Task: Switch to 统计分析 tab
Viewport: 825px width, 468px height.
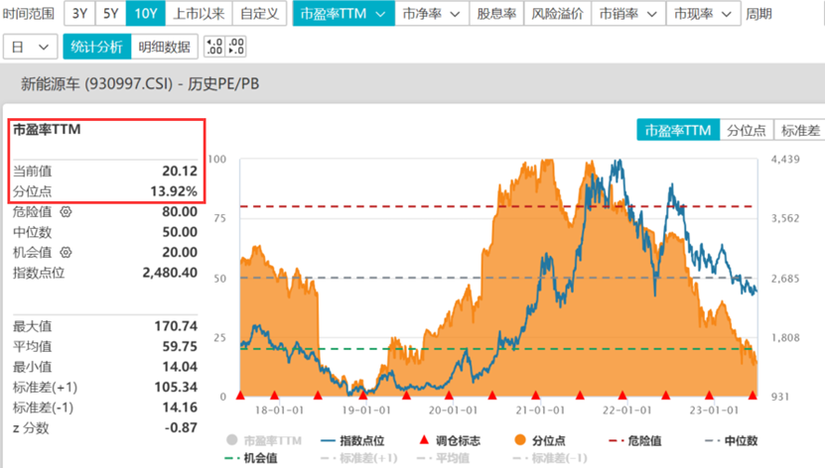Action: [x=97, y=47]
